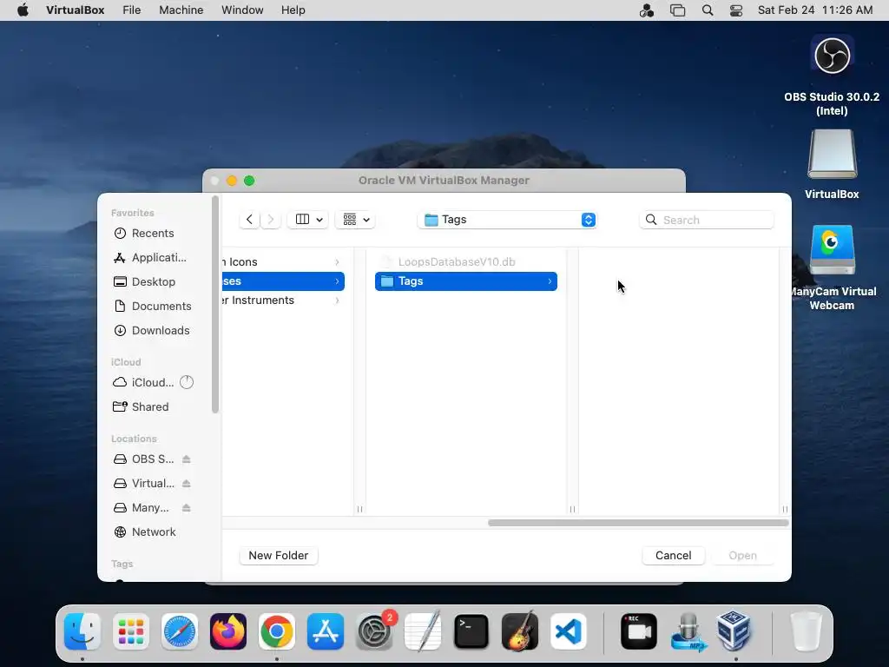
Task: Open the Help menu
Action: [x=293, y=10]
